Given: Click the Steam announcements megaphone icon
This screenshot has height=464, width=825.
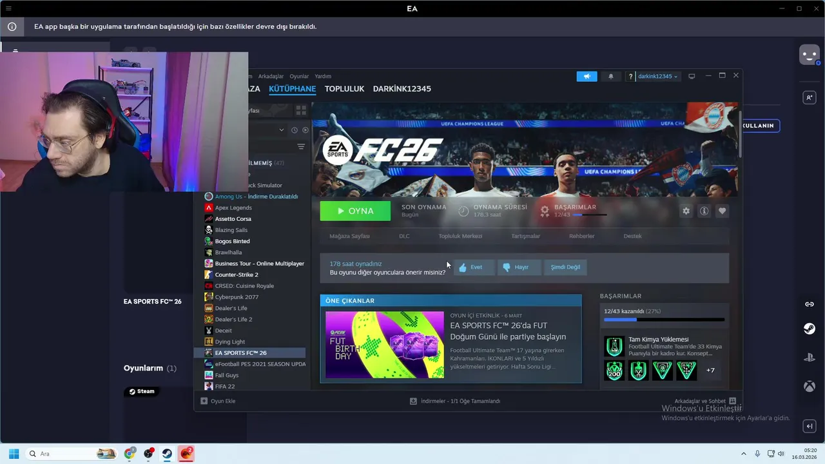Looking at the screenshot, I should 587,76.
